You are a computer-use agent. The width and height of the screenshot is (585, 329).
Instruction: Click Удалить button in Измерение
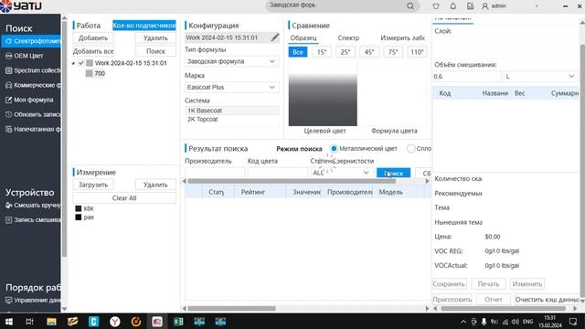(x=155, y=185)
